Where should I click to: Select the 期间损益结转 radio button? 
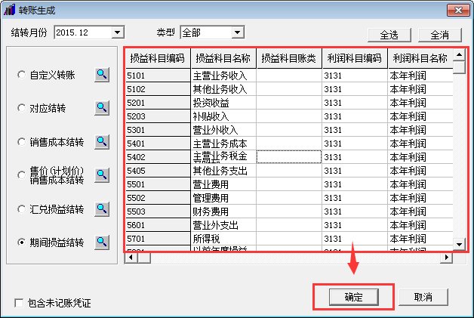pos(21,242)
